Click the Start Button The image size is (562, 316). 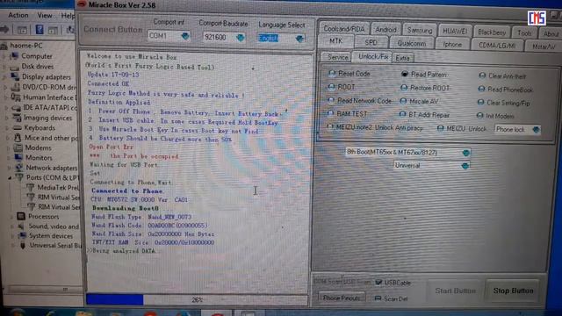pos(455,291)
